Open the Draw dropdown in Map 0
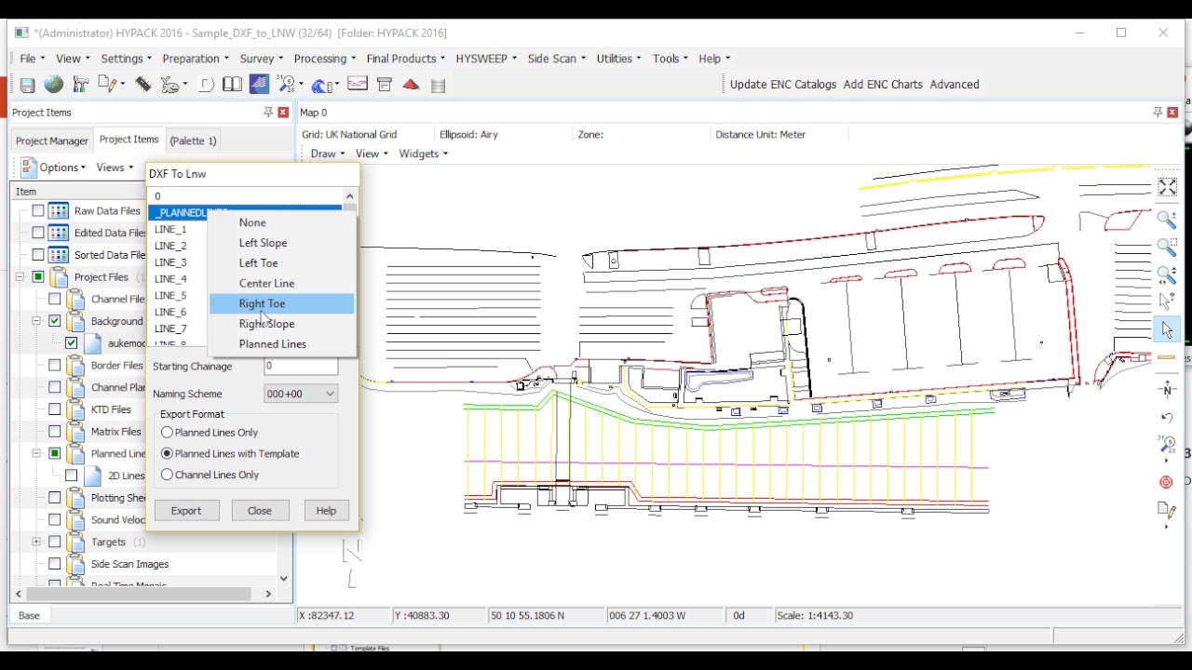Screen dimensions: 1192x670 (328, 154)
